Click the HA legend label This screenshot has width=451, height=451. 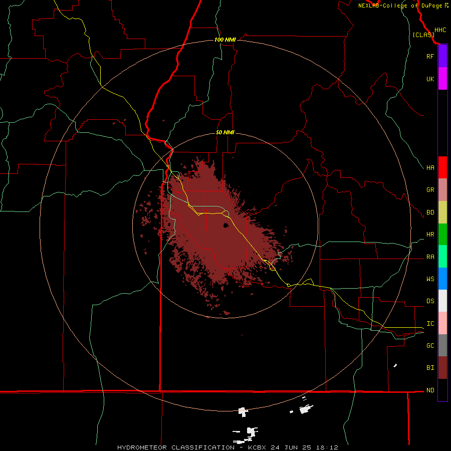430,167
